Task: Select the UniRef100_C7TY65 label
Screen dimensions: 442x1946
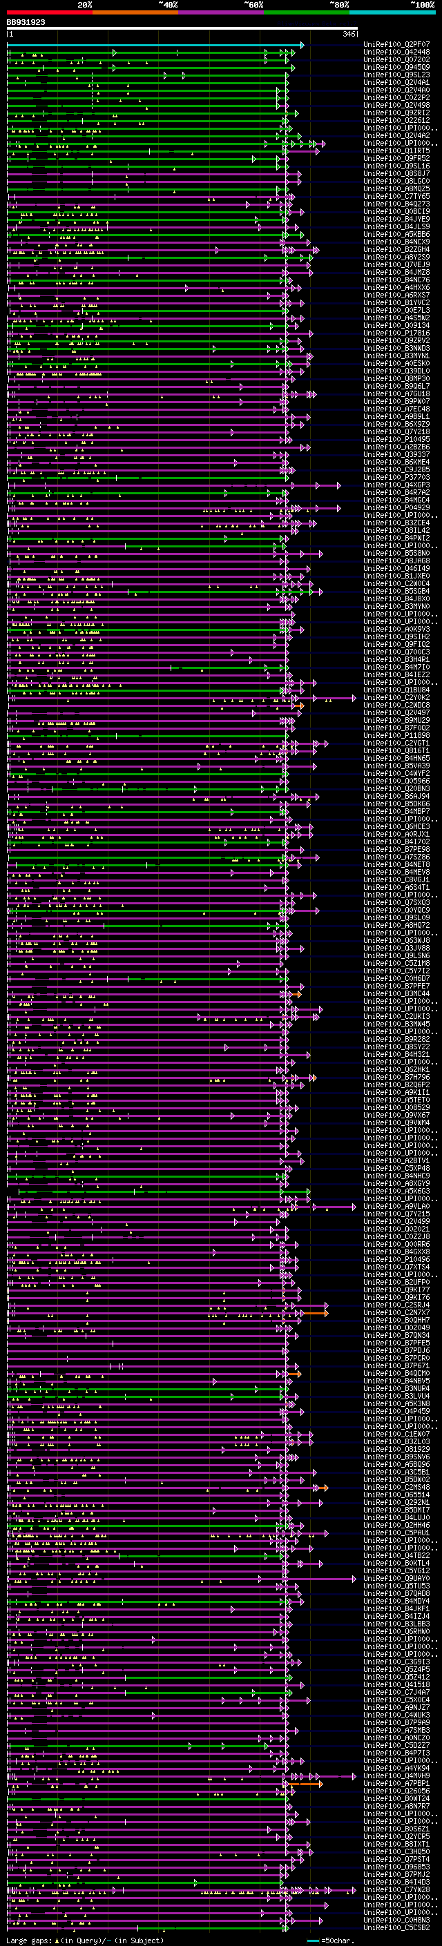Action: click(396, 197)
